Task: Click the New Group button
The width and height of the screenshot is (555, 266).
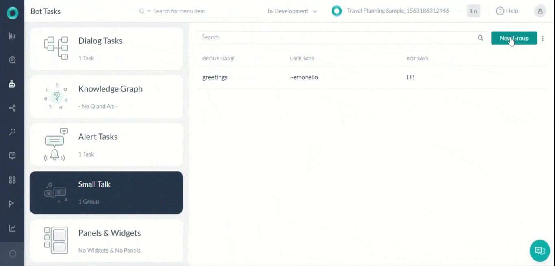Action: [514, 38]
